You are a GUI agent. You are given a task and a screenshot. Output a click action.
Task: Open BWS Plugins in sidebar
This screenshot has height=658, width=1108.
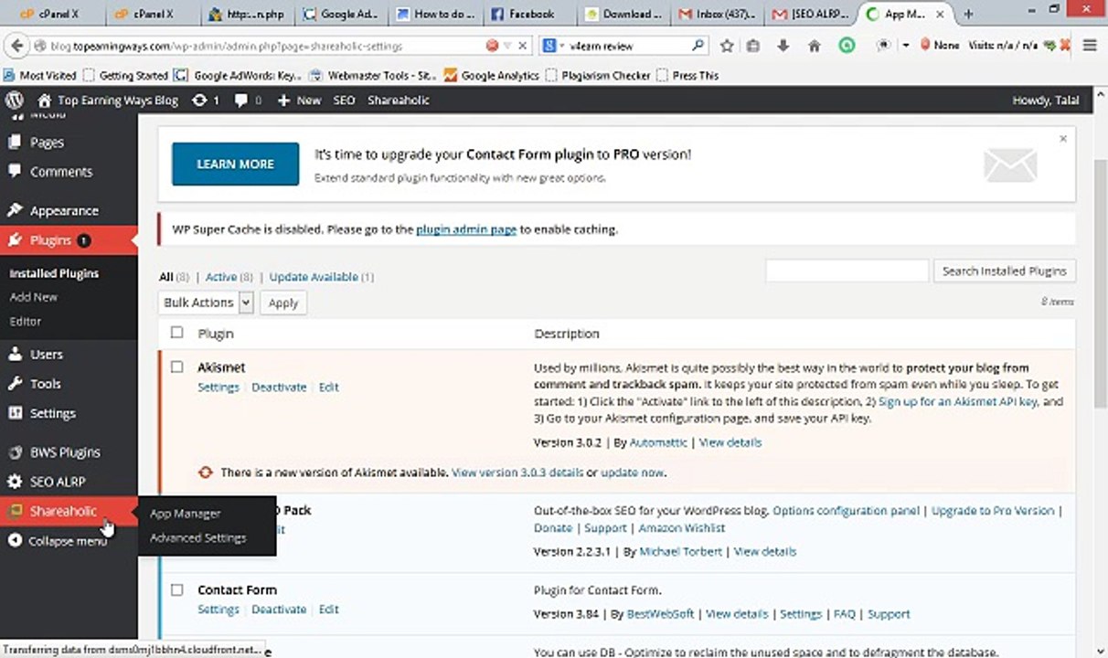tap(65, 452)
